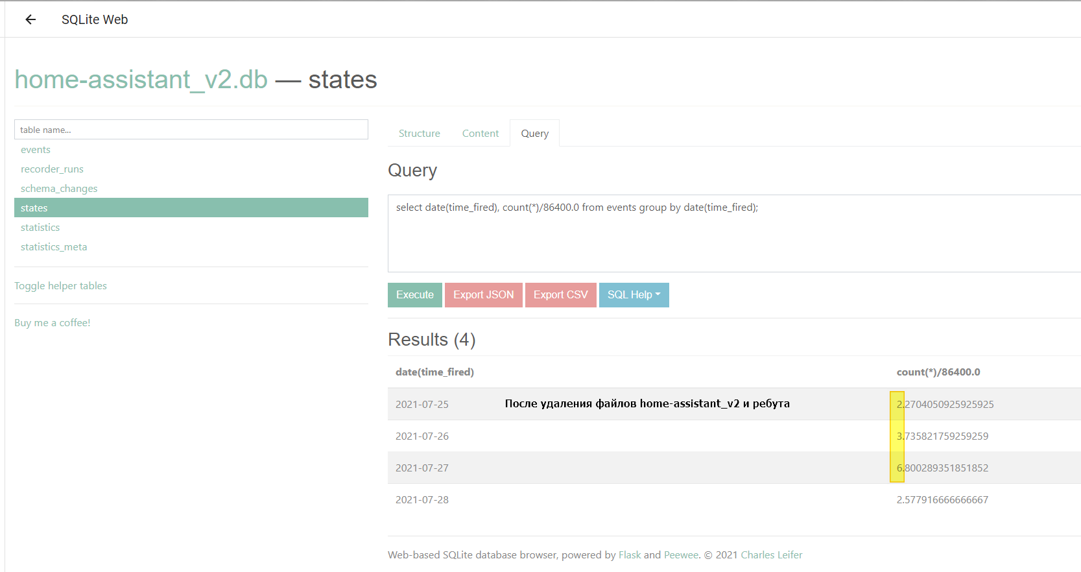Image resolution: width=1081 pixels, height=572 pixels.
Task: Select the 2021-07-28 date cell
Action: coord(422,499)
